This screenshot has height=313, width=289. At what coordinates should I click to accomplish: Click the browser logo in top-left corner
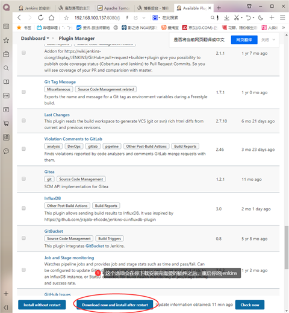coord(7,7)
